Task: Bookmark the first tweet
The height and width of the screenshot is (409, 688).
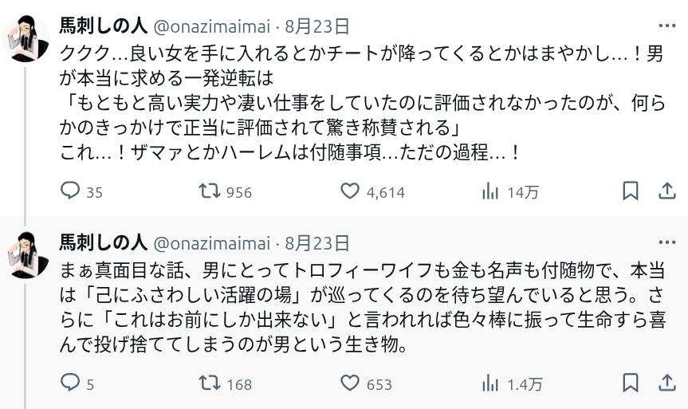Action: (630, 191)
